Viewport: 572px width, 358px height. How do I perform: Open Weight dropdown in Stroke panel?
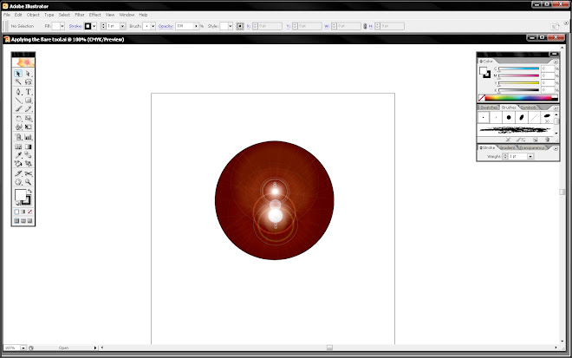(530, 157)
